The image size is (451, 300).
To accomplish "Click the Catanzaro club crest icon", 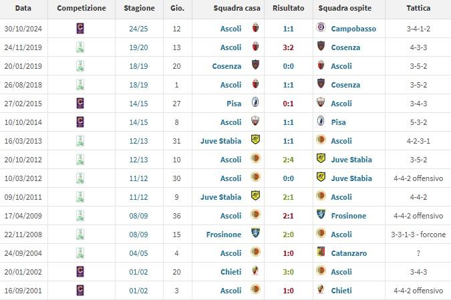I will pyautogui.click(x=322, y=253).
